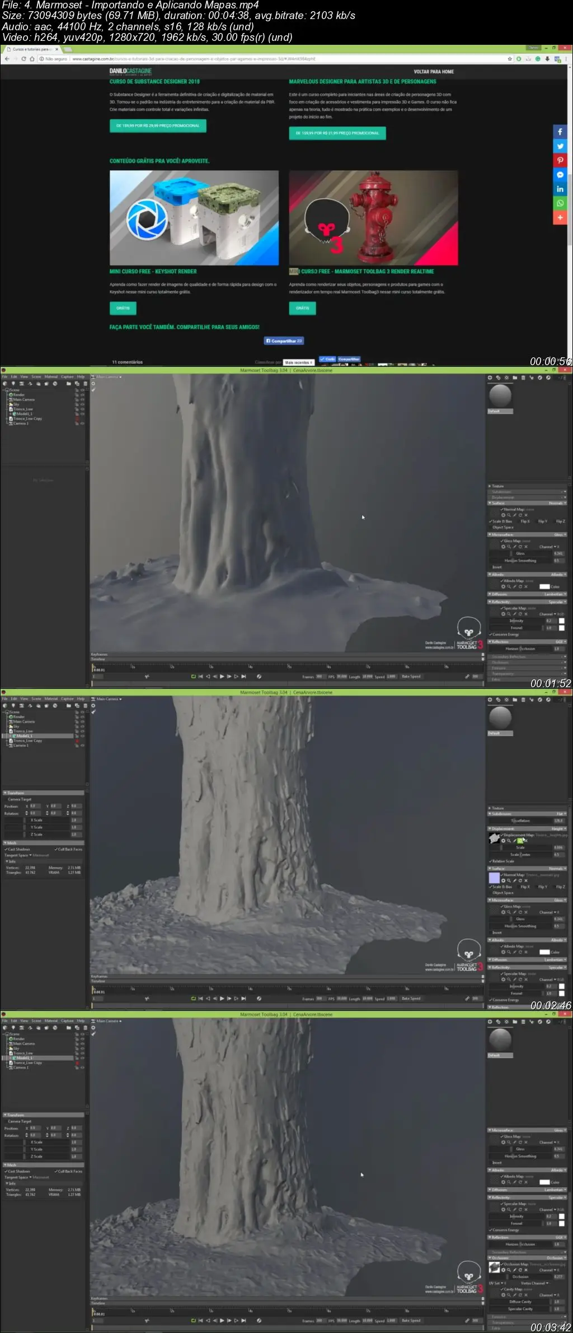Open the Material menu in 00:02:46 frame
Screen dimensions: 573x1333
51,699
